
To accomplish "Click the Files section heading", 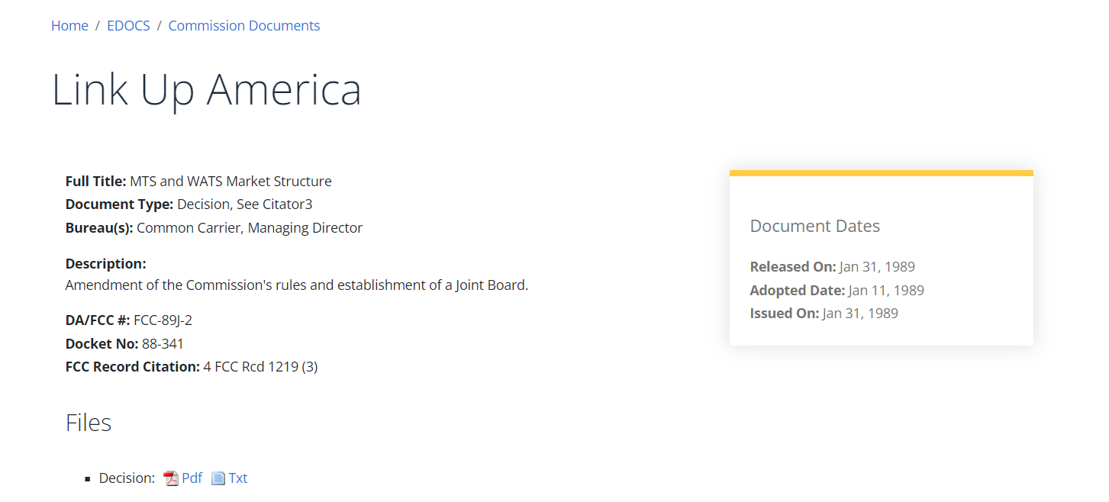I will tap(89, 423).
